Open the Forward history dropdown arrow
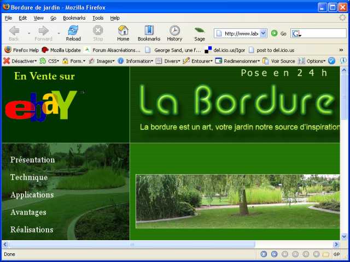 click(59, 33)
